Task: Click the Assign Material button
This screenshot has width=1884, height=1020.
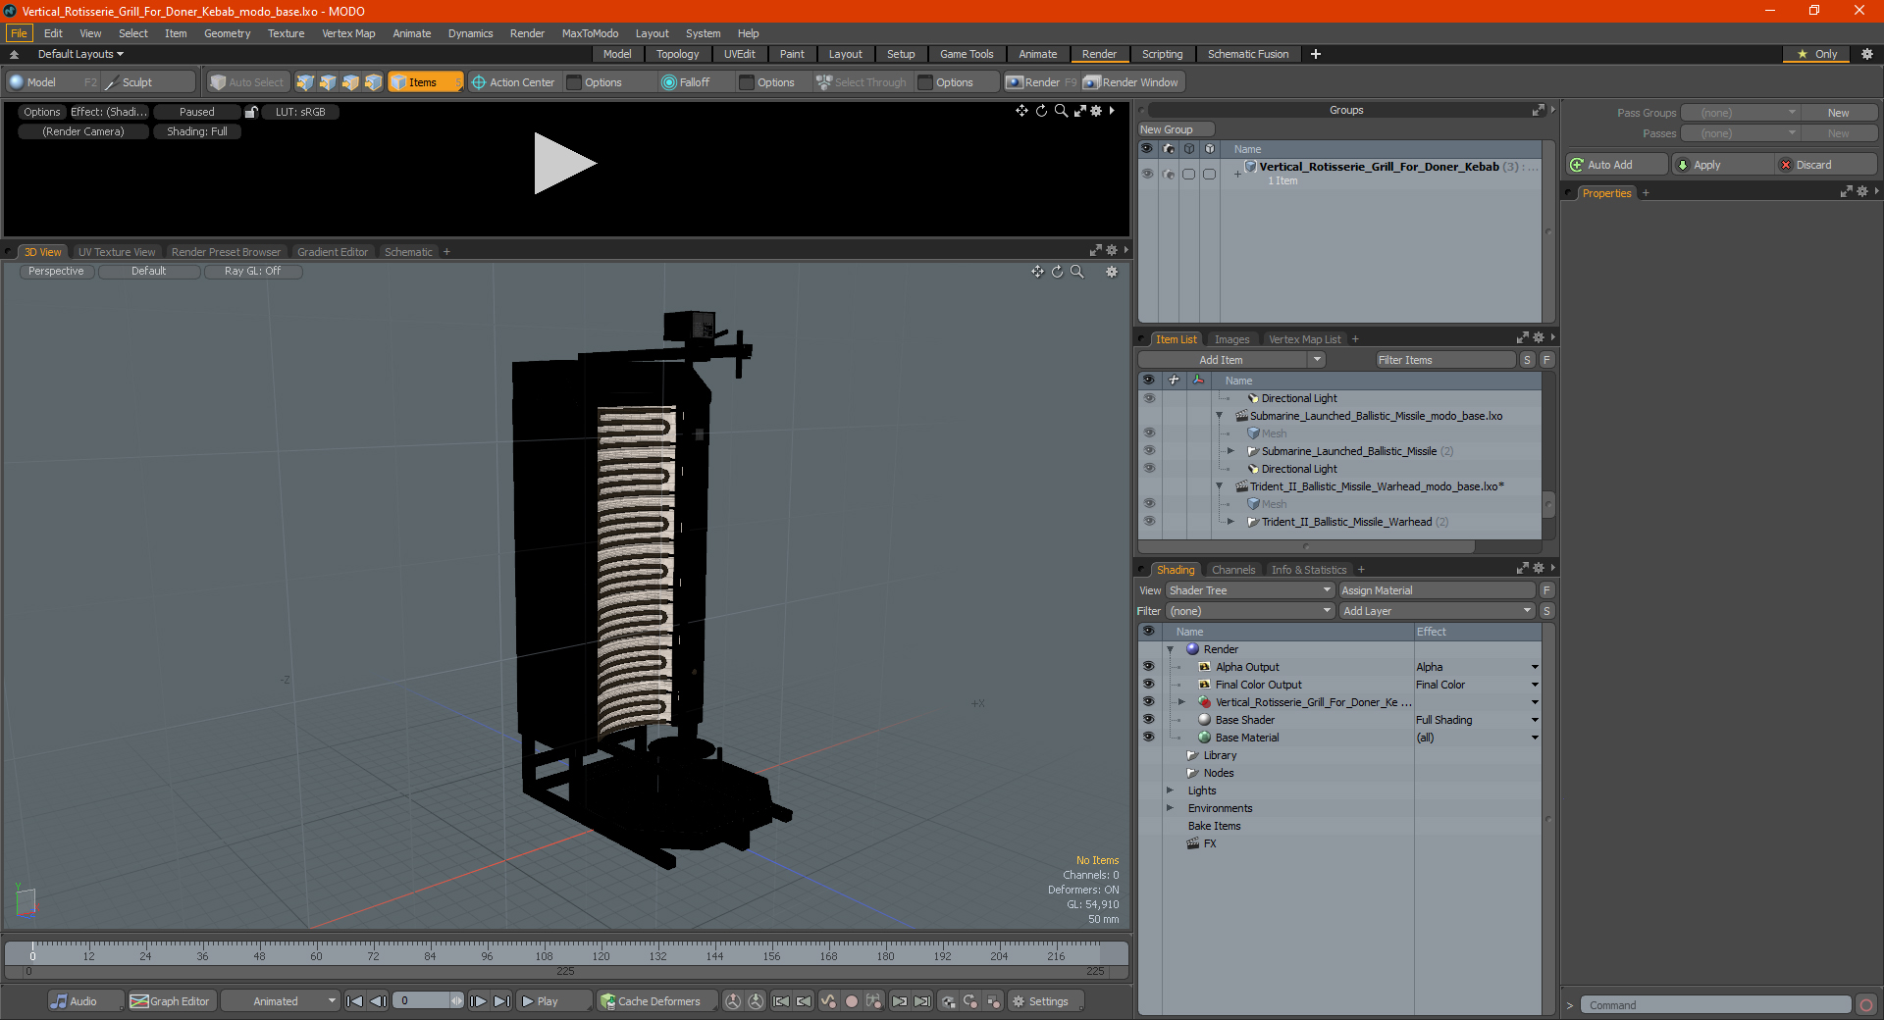Action: tap(1438, 590)
